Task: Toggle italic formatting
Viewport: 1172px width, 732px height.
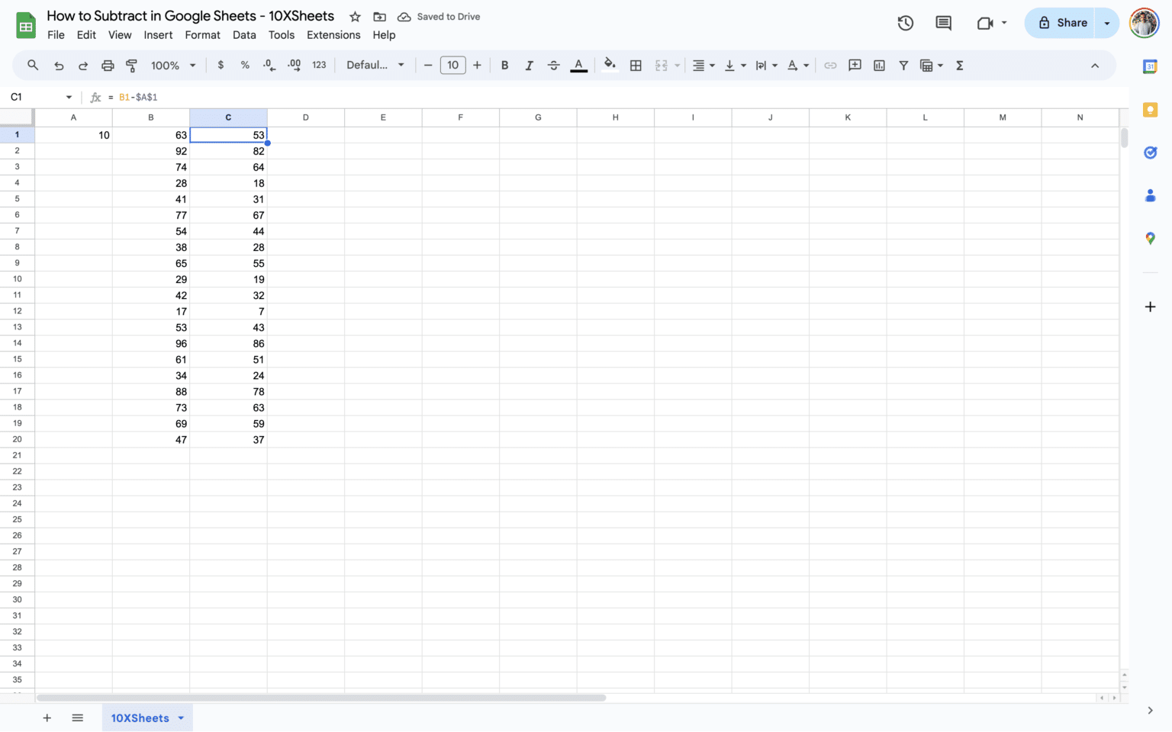Action: pyautogui.click(x=529, y=65)
